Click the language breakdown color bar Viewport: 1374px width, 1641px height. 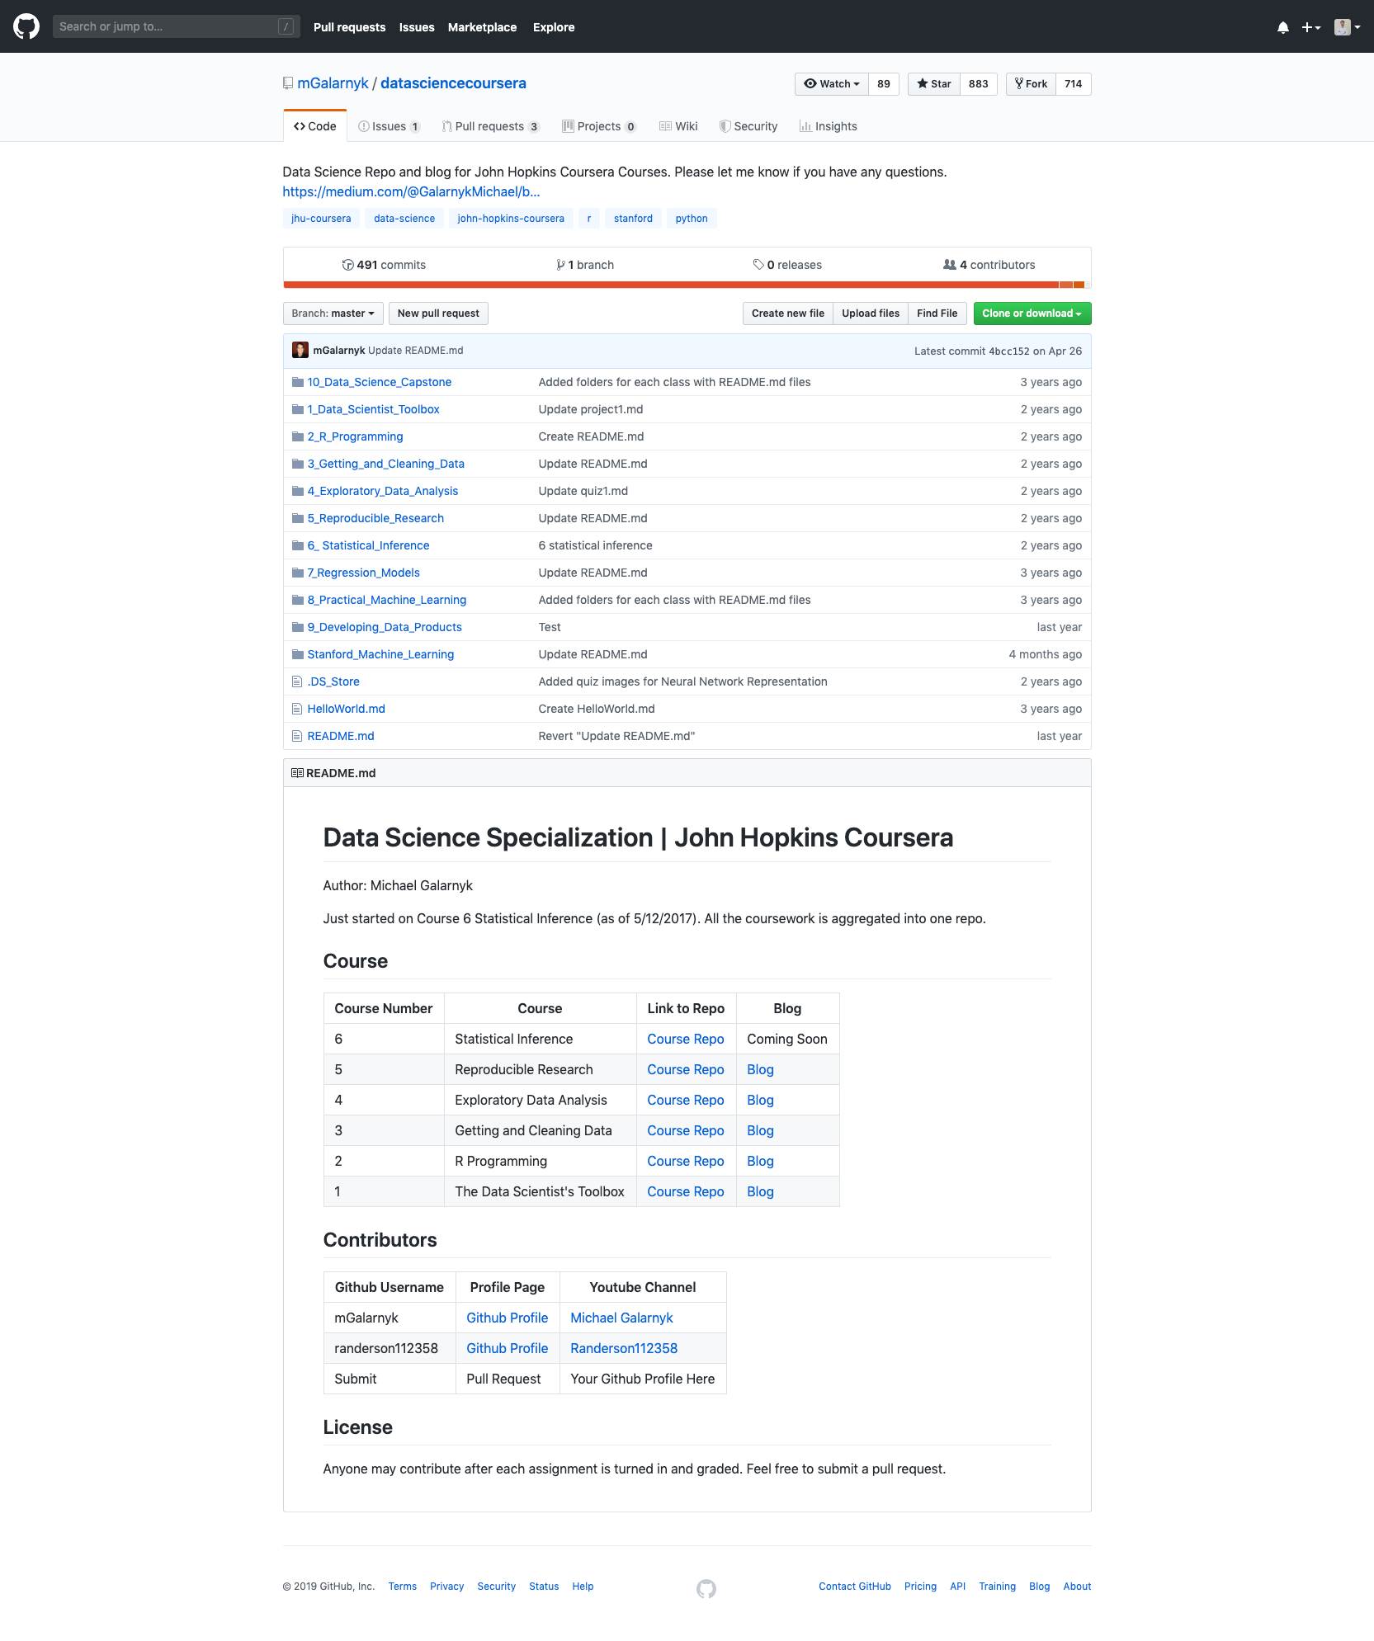click(x=687, y=285)
